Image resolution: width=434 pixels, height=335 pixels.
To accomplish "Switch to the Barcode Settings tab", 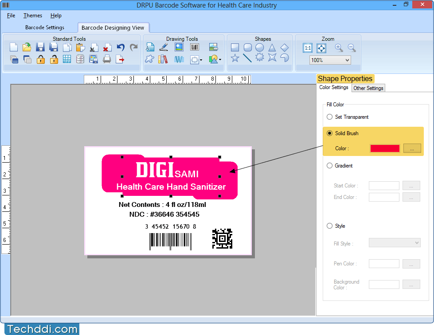I will [45, 27].
